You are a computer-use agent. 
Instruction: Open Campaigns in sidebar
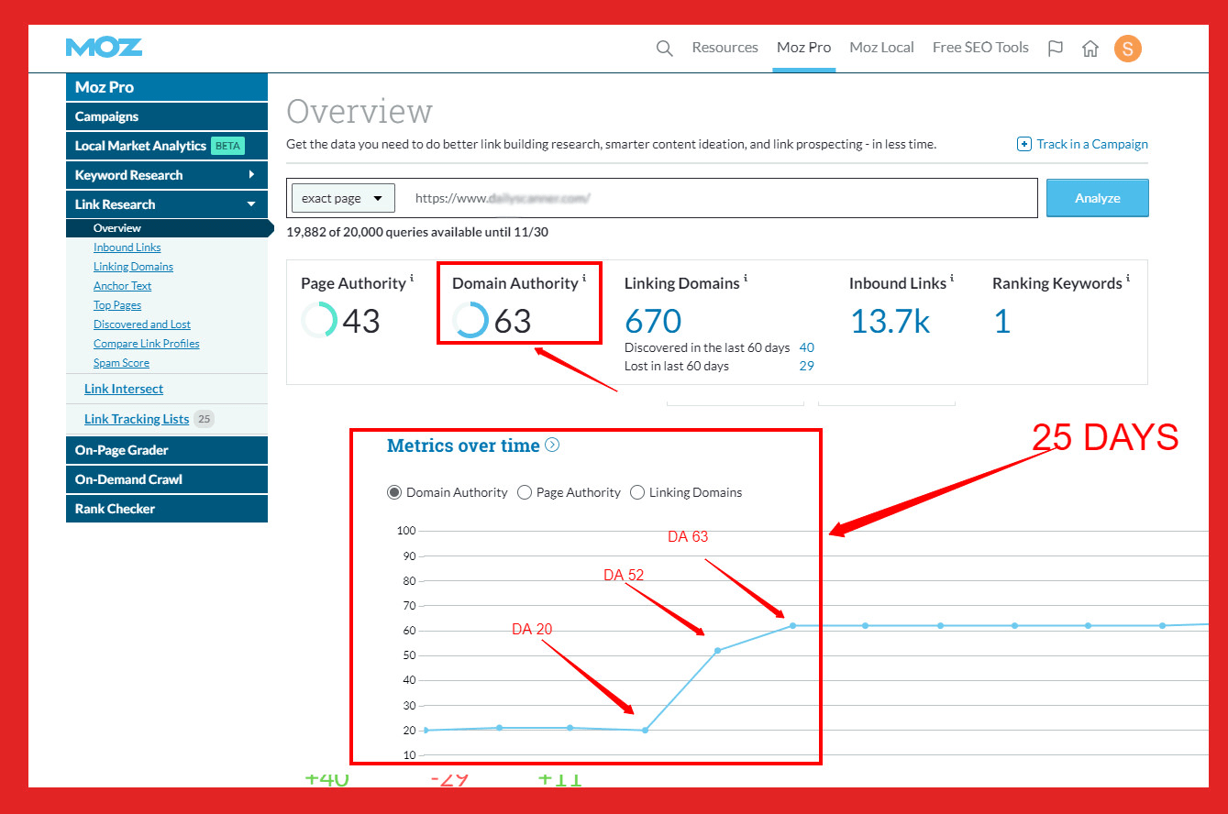coord(167,116)
